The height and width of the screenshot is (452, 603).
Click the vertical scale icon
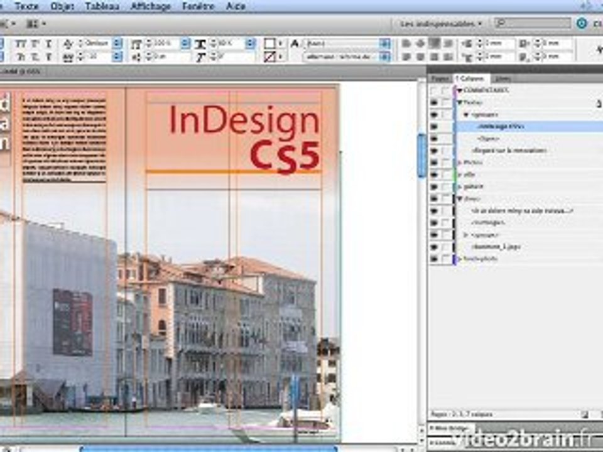136,44
